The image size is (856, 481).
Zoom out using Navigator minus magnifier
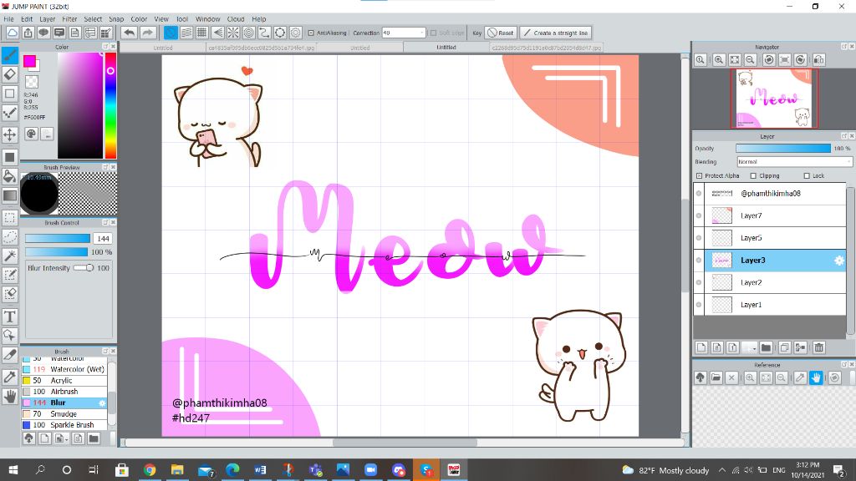(750, 60)
